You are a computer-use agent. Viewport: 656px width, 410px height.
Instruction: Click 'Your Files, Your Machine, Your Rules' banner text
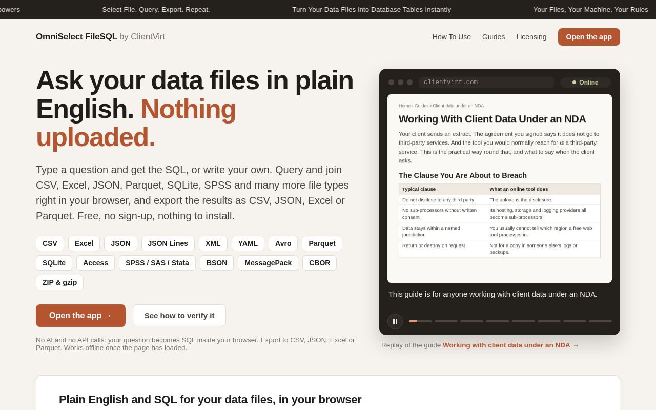tap(590, 9)
